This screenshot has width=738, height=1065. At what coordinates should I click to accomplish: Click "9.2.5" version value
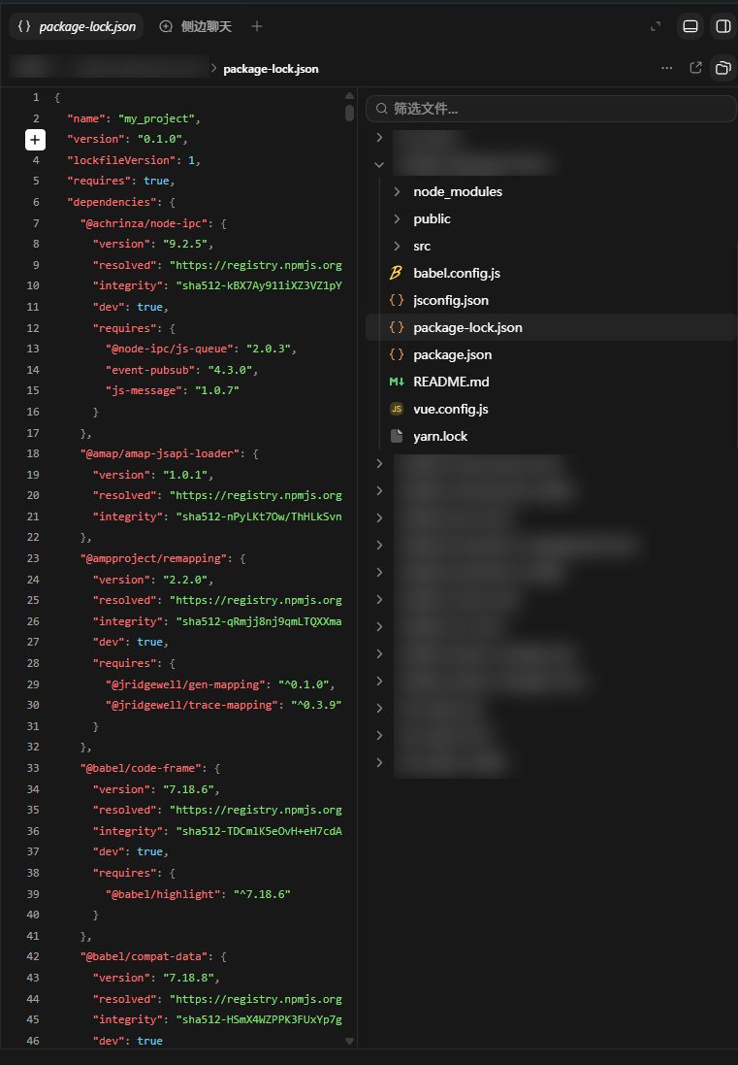[x=185, y=244]
